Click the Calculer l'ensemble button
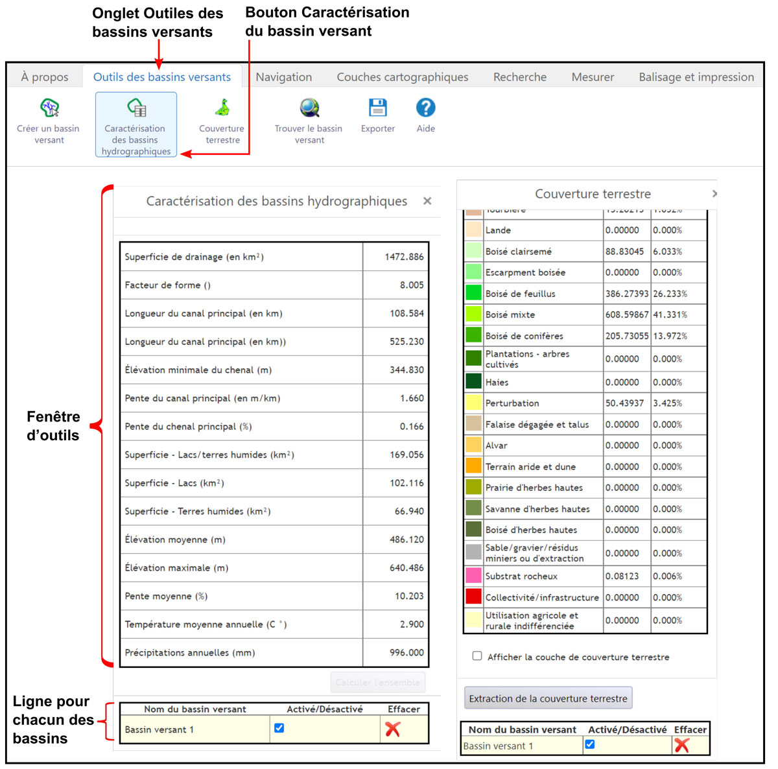This screenshot has height=769, width=778. (378, 682)
